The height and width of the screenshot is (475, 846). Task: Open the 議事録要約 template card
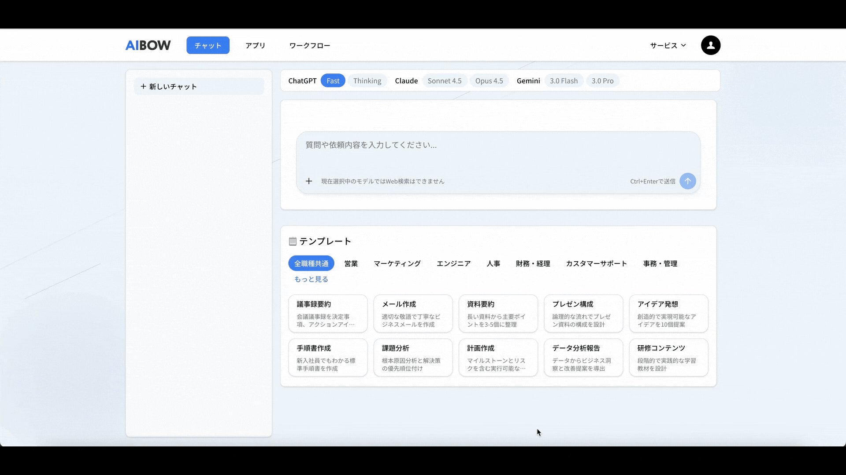point(327,314)
